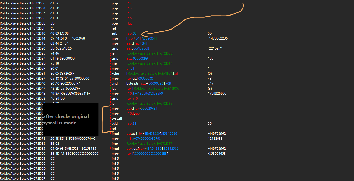Viewport: 354px width, 181px height.
Task: Click je target RobloxPlayerBeta.dll+C72D6D
Action: pos(149,53)
